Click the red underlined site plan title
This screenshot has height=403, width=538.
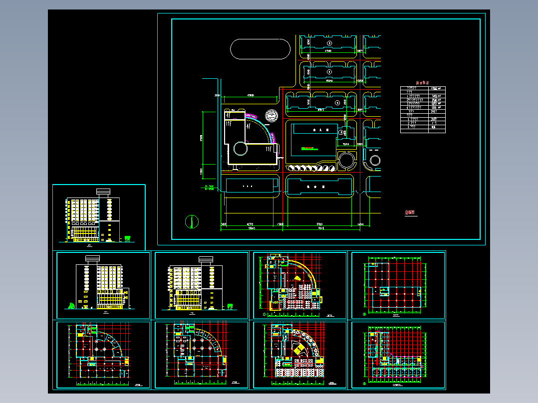[410, 212]
